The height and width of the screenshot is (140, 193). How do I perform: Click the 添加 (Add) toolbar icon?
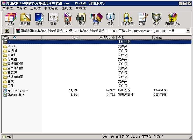pyautogui.click(x=11, y=19)
